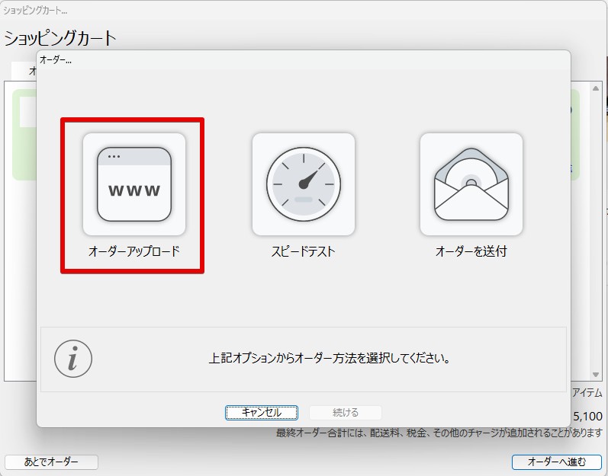Click the ショッピングカート page heading

[60, 38]
